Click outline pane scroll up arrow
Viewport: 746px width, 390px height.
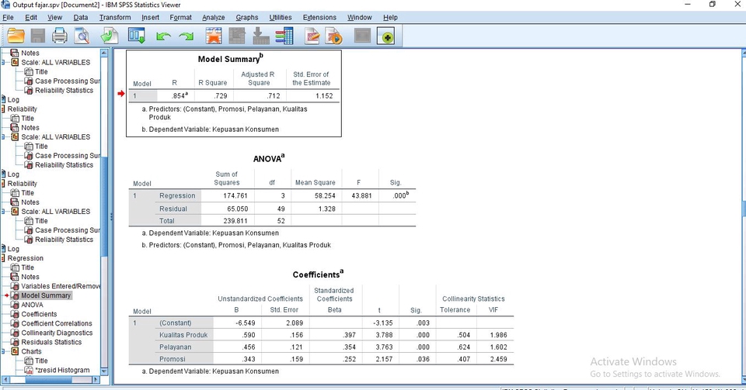coord(104,53)
